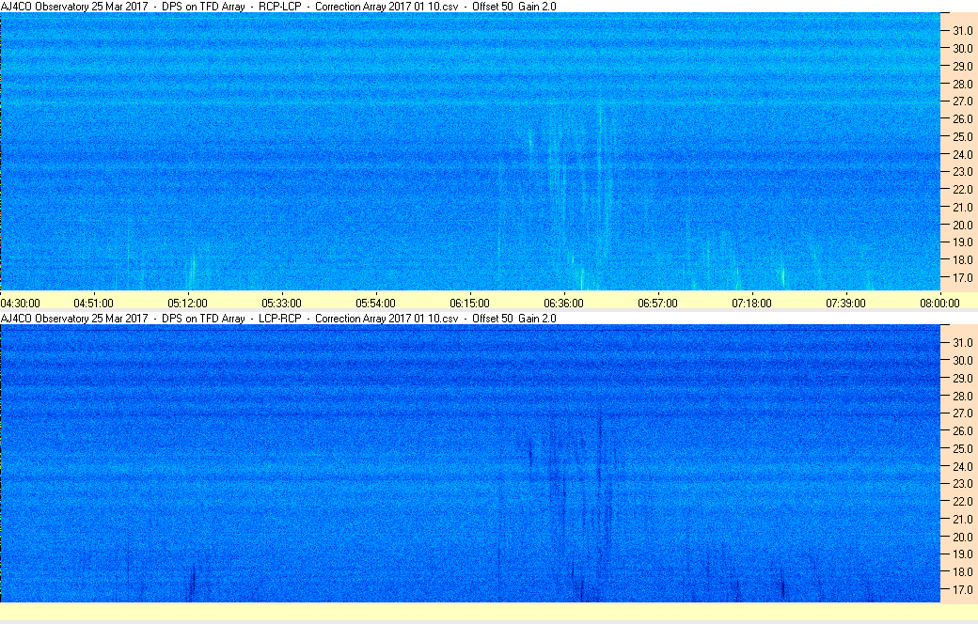Click 22.0 frequency label on RCP-LCP plot
This screenshot has height=624, width=978.
pyautogui.click(x=962, y=190)
